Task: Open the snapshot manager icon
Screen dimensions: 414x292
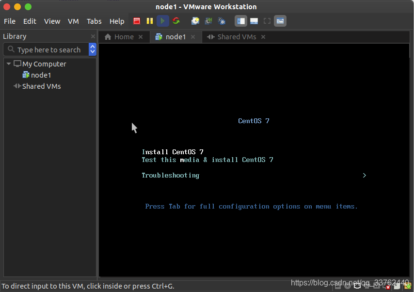Action: [222, 21]
